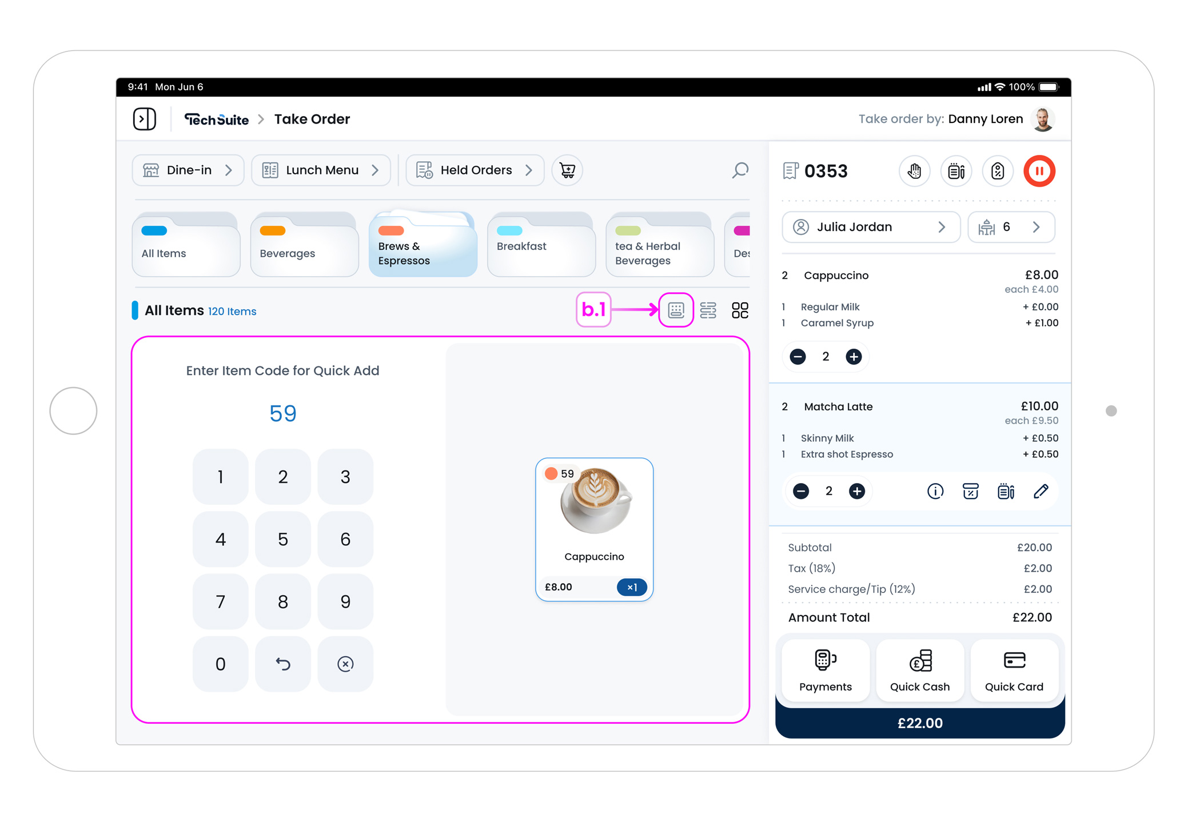The height and width of the screenshot is (822, 1180).
Task: Switch to keypad quick-add view
Action: coord(676,310)
